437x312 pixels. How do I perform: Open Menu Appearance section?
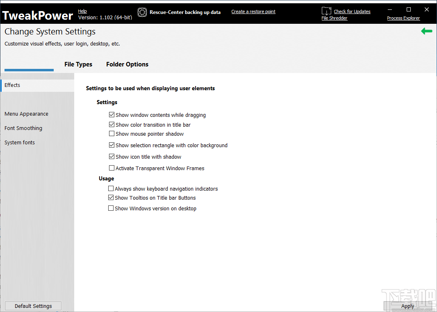[27, 114]
